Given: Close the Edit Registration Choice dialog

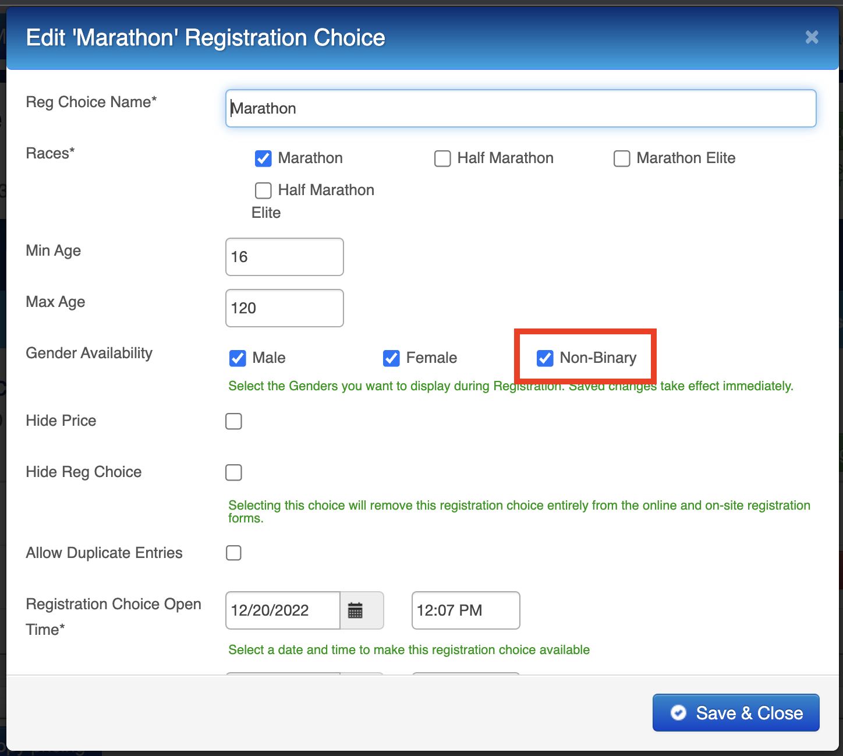Looking at the screenshot, I should click(812, 37).
